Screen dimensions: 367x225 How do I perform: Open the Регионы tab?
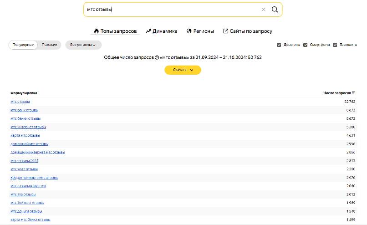click(200, 31)
